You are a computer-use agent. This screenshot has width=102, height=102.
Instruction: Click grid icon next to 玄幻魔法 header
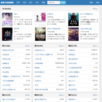point(3,46)
